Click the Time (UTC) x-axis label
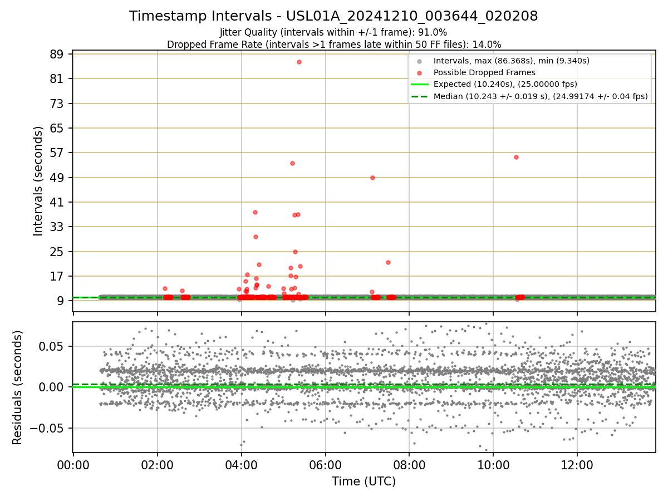The width and height of the screenshot is (668, 501). click(x=364, y=482)
